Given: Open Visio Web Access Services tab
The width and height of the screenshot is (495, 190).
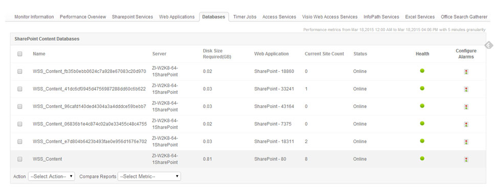Looking at the screenshot, I should [x=330, y=17].
